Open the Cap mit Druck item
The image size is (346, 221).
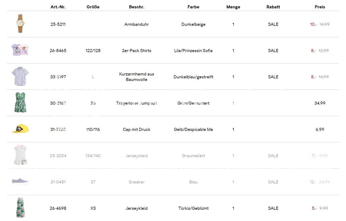pyautogui.click(x=137, y=130)
